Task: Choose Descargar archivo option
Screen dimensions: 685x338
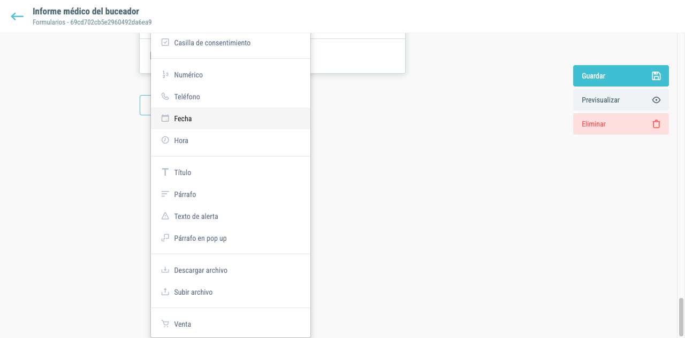Action: (231, 270)
